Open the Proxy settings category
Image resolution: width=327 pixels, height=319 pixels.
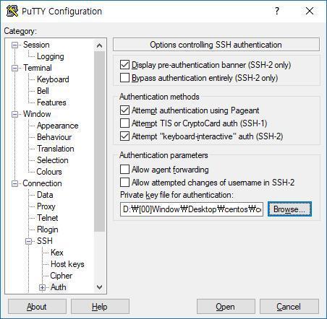[46, 206]
